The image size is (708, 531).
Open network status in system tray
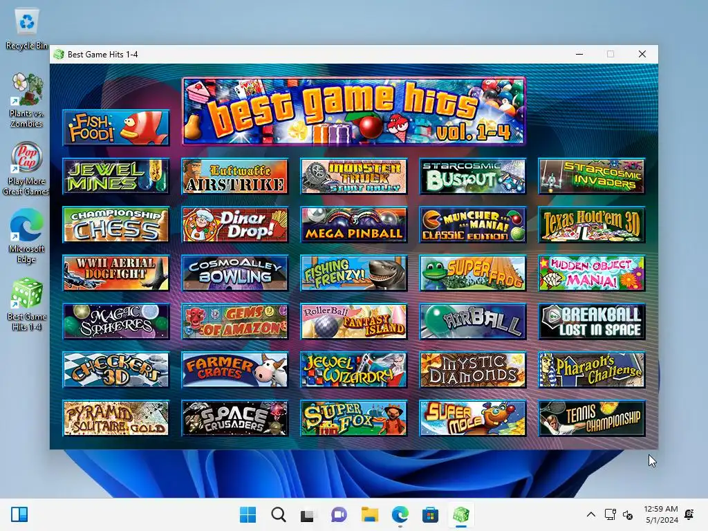point(610,514)
